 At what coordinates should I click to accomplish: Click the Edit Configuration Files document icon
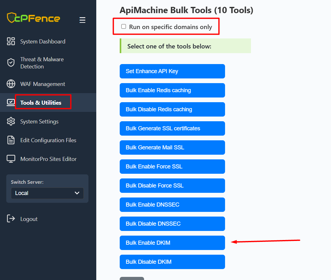tap(11, 140)
